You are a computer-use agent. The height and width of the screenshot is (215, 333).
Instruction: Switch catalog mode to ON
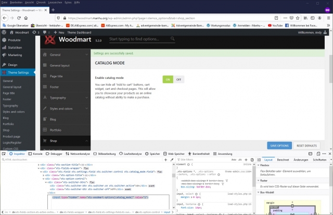(x=168, y=79)
